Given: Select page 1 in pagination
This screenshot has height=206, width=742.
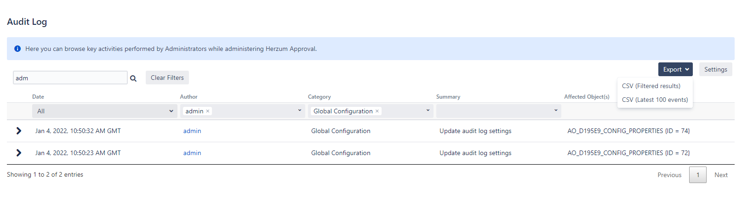Looking at the screenshot, I should pyautogui.click(x=697, y=175).
